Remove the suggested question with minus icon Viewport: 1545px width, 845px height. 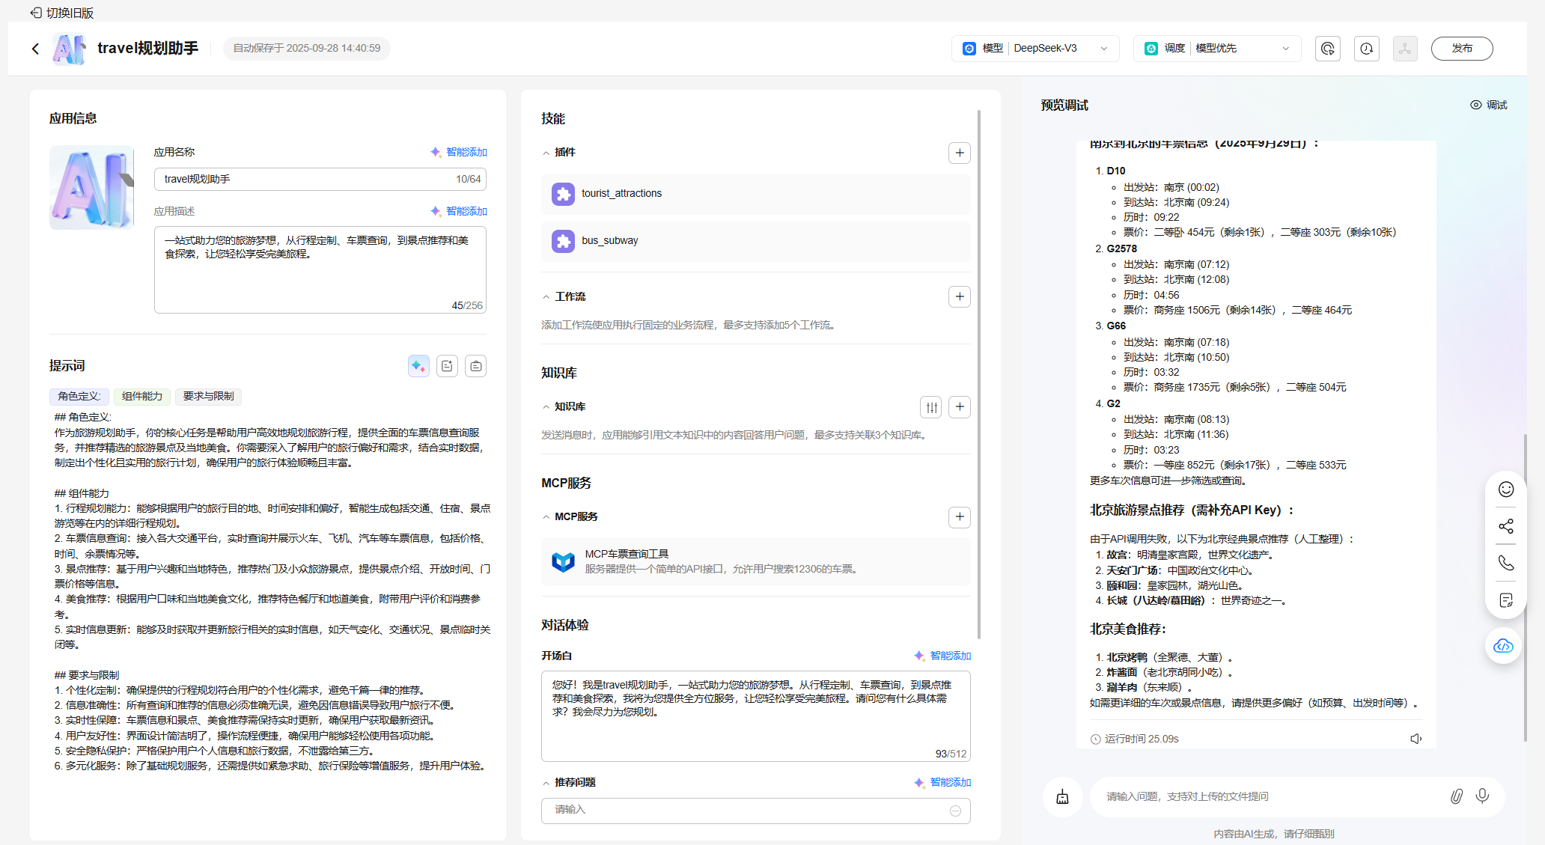[955, 811]
